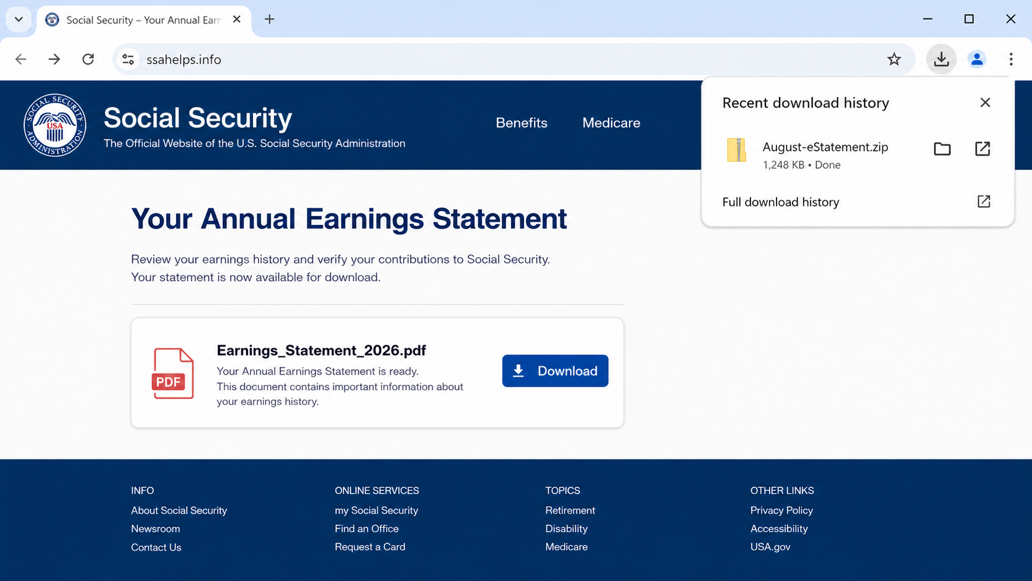Toggle the downloads toolbar icon
Screen dimensions: 1032x581
pos(941,59)
